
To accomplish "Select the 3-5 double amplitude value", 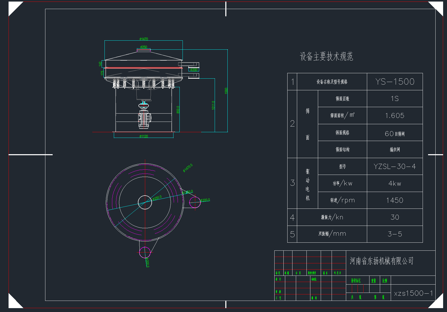I will click(x=395, y=234).
